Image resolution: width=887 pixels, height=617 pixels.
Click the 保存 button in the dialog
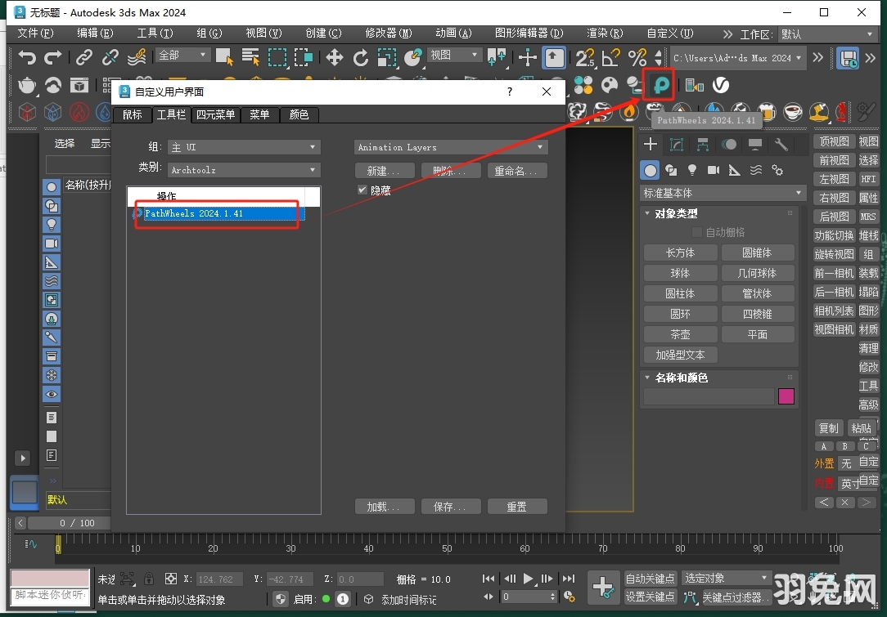451,506
